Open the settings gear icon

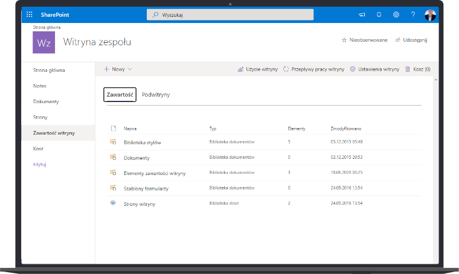[396, 14]
